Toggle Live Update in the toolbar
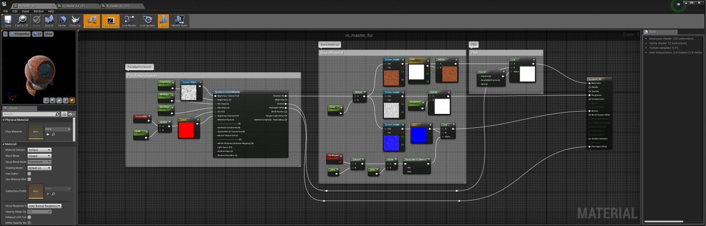706x226 pixels. point(147,21)
